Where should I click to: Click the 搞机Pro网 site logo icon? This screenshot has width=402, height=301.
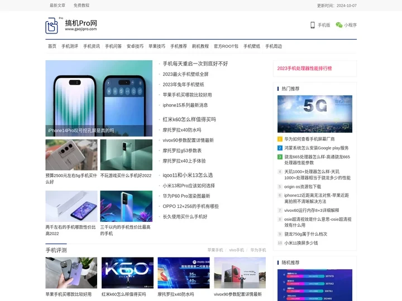pos(52,26)
